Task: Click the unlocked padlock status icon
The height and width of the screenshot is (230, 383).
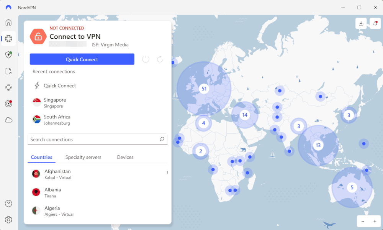Action: [x=38, y=36]
